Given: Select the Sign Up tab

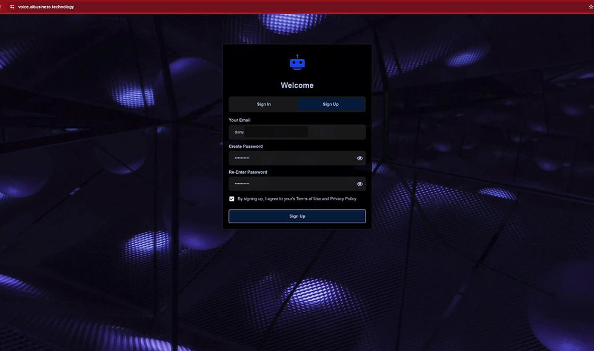Looking at the screenshot, I should pyautogui.click(x=331, y=104).
